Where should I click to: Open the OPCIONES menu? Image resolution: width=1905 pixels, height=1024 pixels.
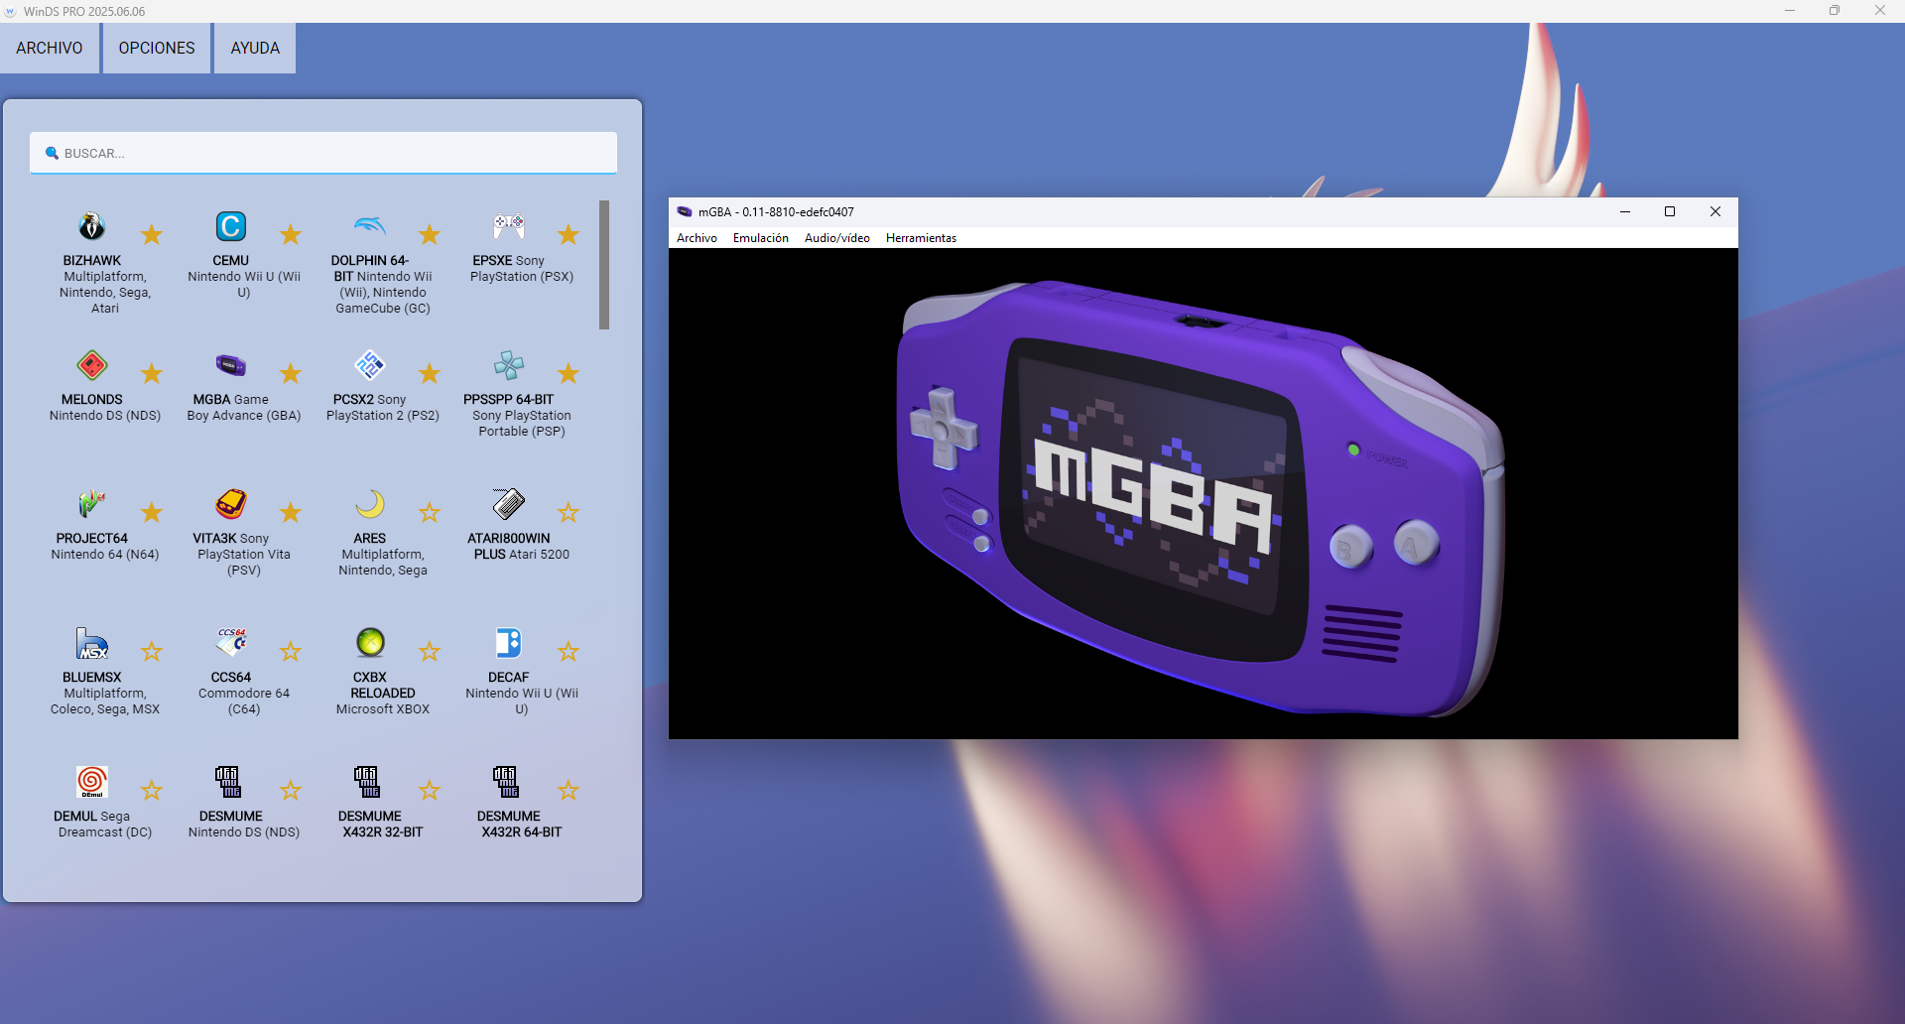(x=157, y=48)
